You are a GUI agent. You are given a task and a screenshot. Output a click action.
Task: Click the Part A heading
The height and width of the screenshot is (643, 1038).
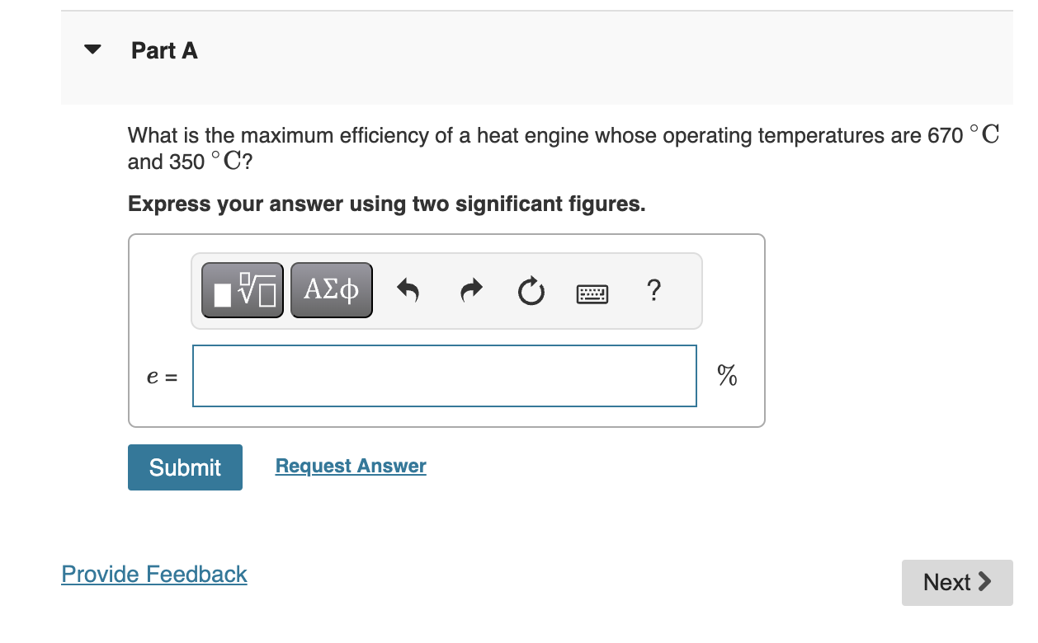click(x=163, y=50)
